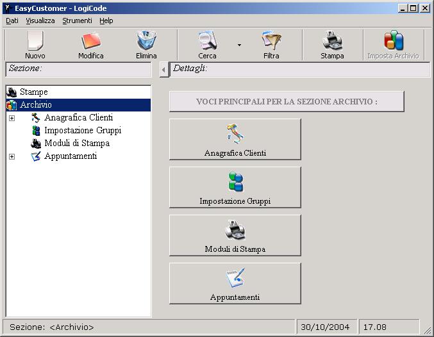
Task: Open the Strumenti menu
Action: tap(77, 21)
